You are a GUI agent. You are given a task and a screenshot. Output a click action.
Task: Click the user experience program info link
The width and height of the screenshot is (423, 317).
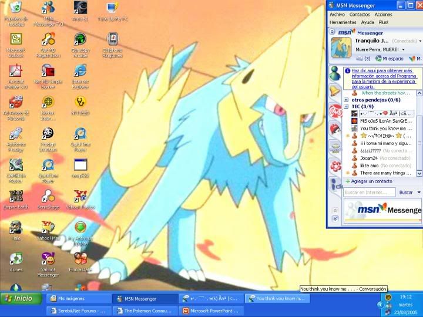(x=384, y=79)
